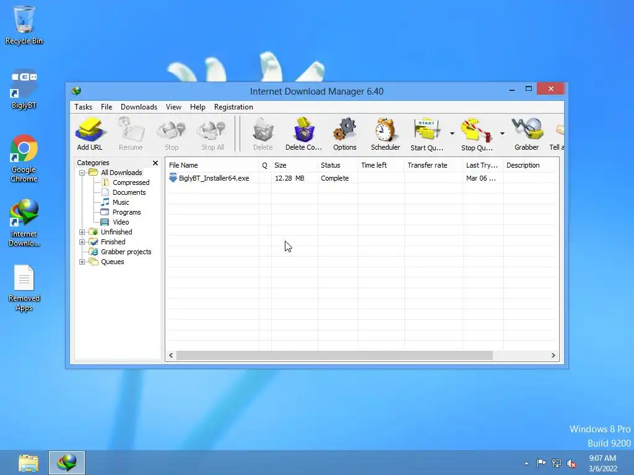This screenshot has width=634, height=475.
Task: Open the Tasks menu
Action: [x=84, y=107]
